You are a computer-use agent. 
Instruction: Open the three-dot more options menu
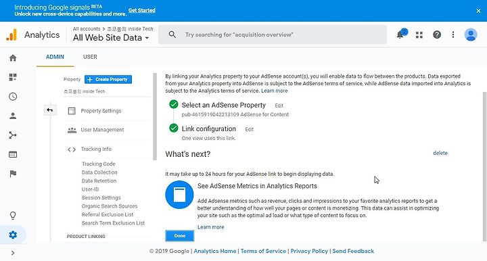pyautogui.click(x=453, y=34)
